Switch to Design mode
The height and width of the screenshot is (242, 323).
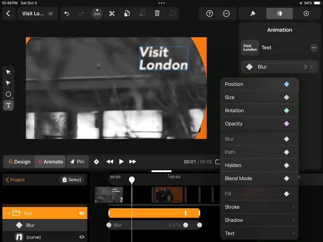tap(19, 162)
